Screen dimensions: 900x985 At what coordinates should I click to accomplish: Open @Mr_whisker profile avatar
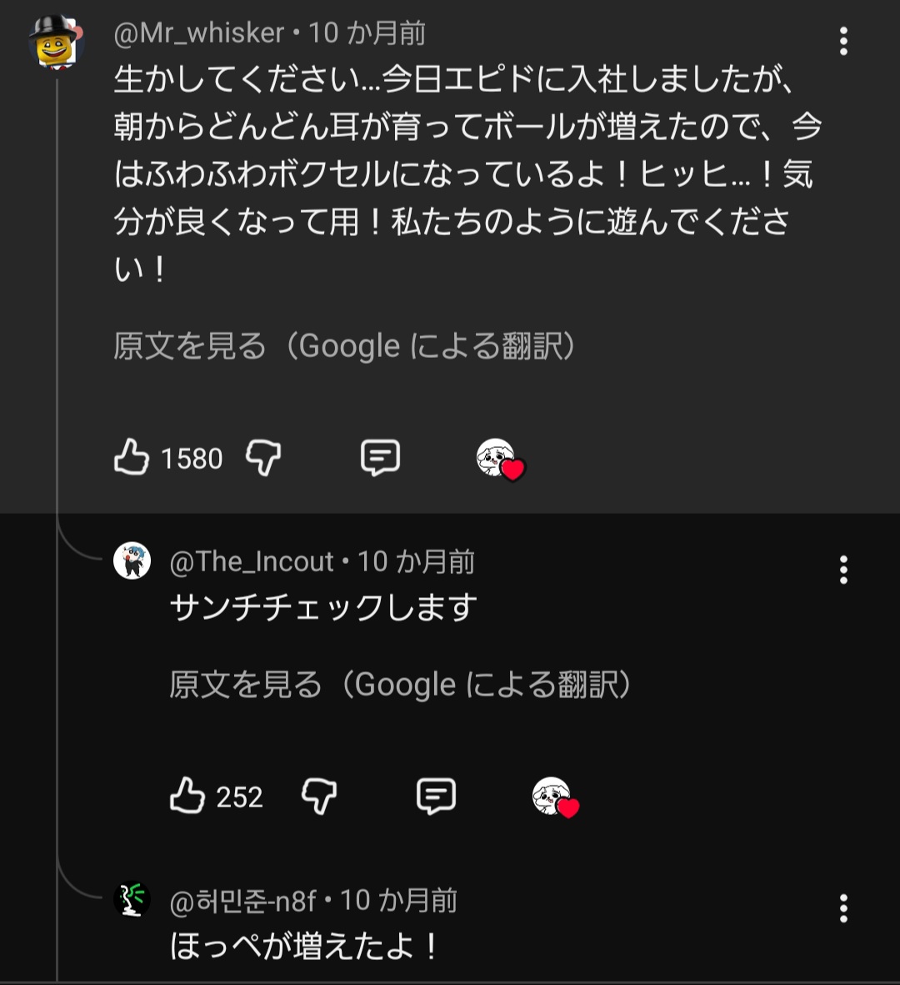coord(56,42)
